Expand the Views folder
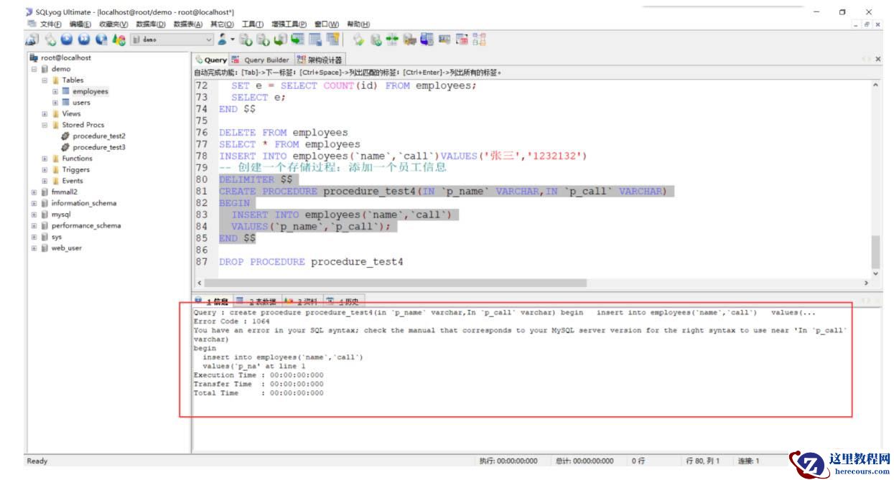Screen dimensions: 894x480 (x=45, y=113)
